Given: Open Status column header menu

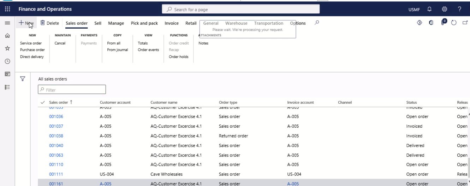Looking at the screenshot, I should tap(411, 102).
